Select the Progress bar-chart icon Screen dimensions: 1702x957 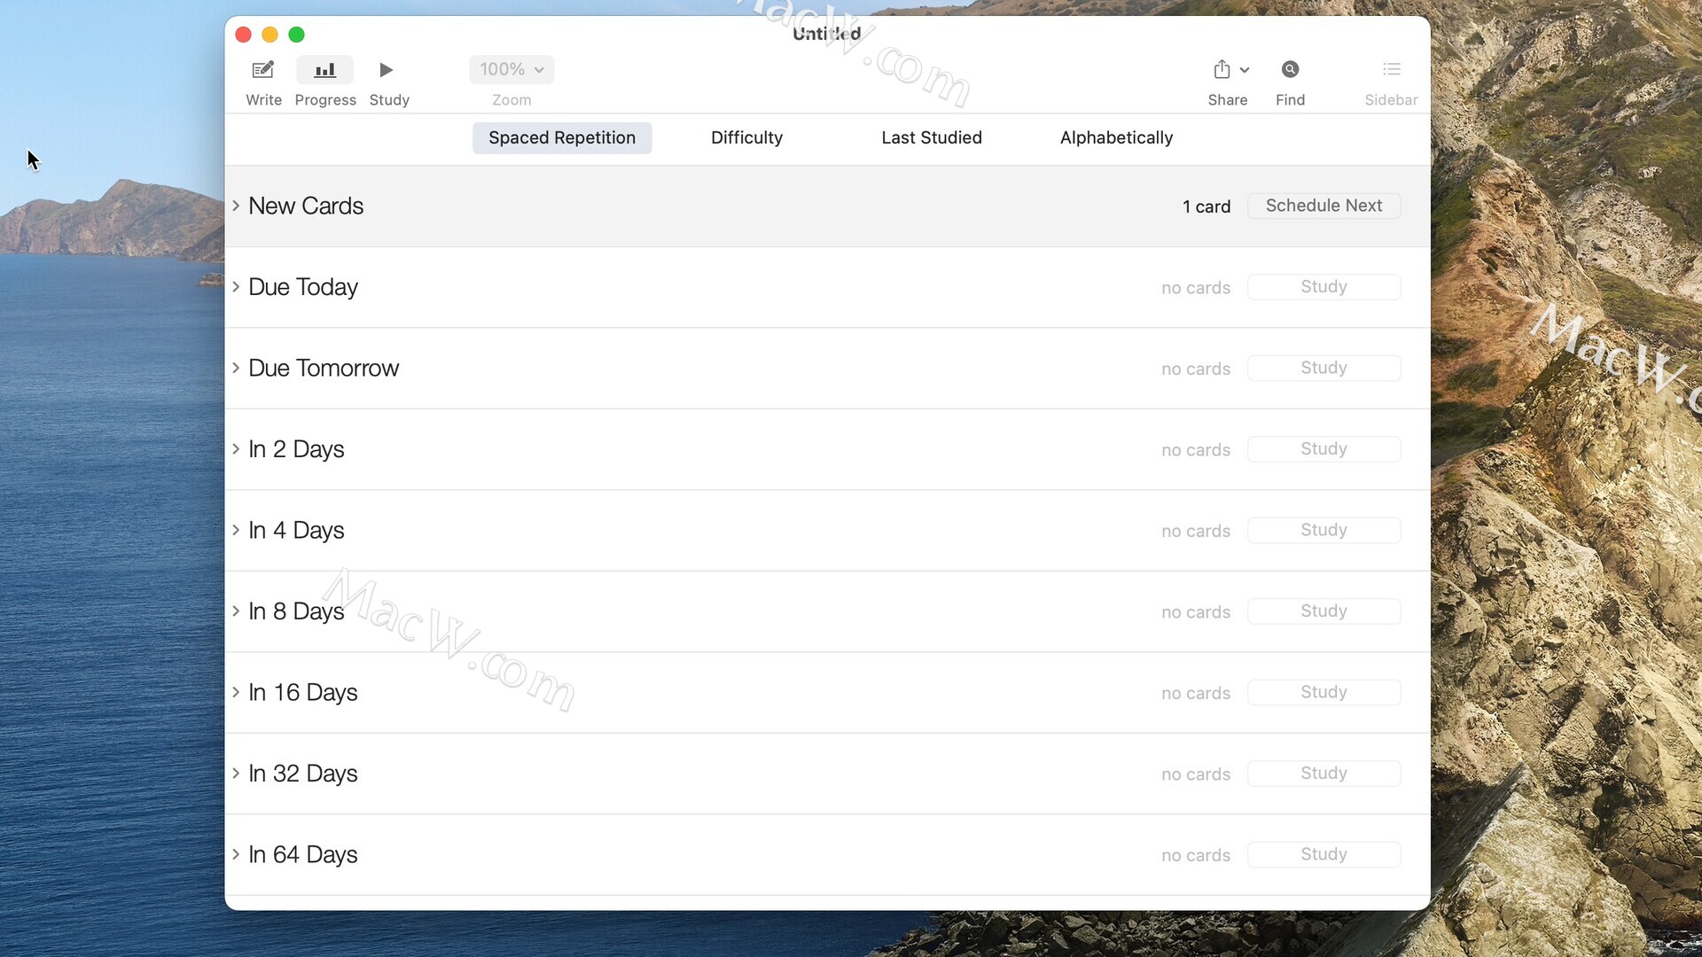325,69
